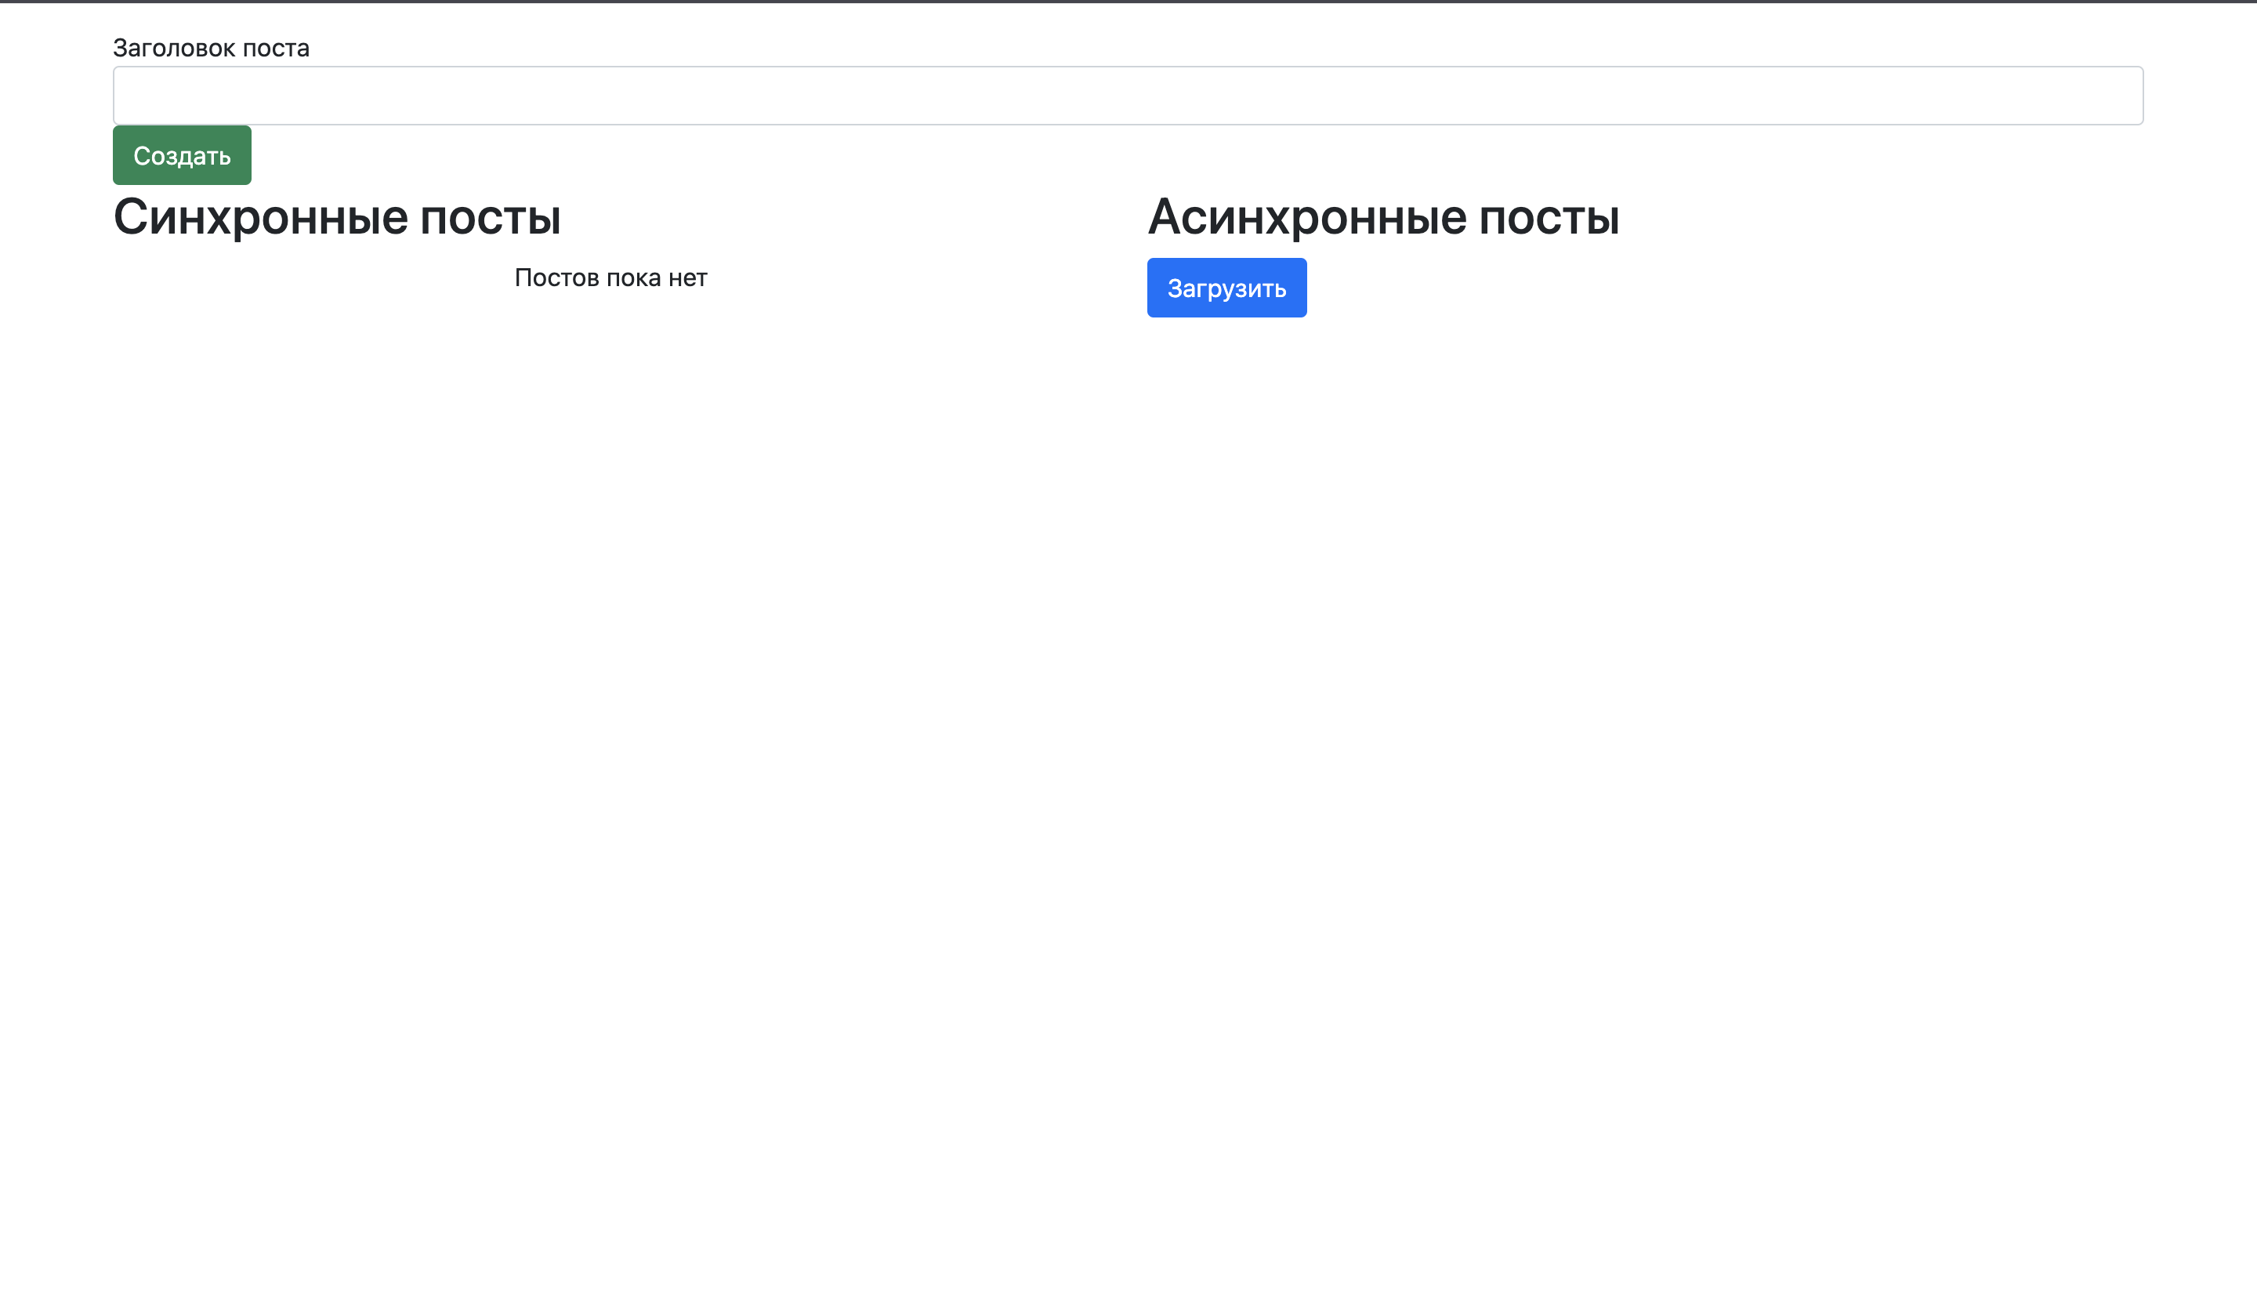The height and width of the screenshot is (1295, 2257).
Task: Click the word Асинхронные in right heading
Action: (1306, 217)
